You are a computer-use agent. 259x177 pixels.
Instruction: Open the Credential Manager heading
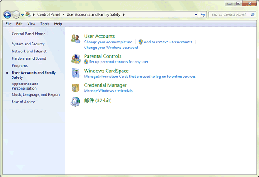pyautogui.click(x=105, y=85)
